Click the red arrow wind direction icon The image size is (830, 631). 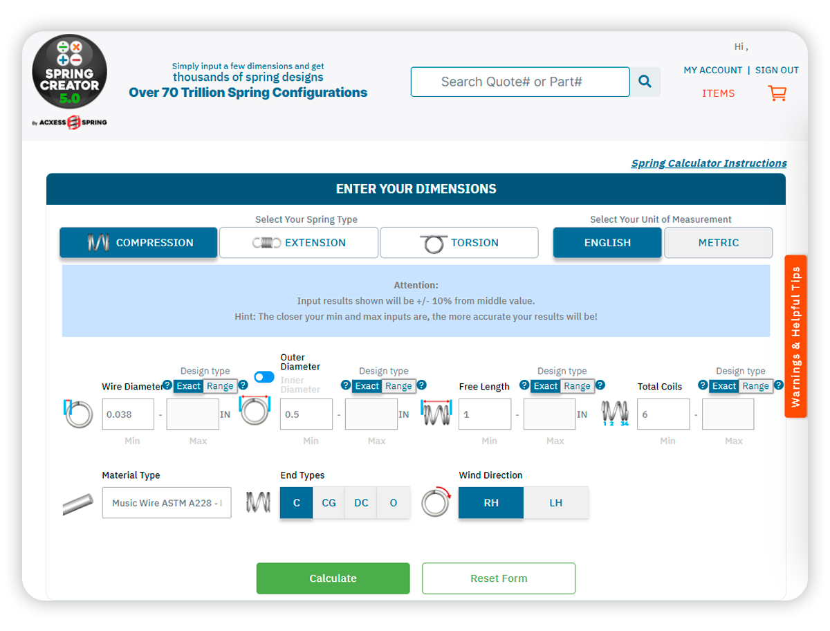coord(436,502)
